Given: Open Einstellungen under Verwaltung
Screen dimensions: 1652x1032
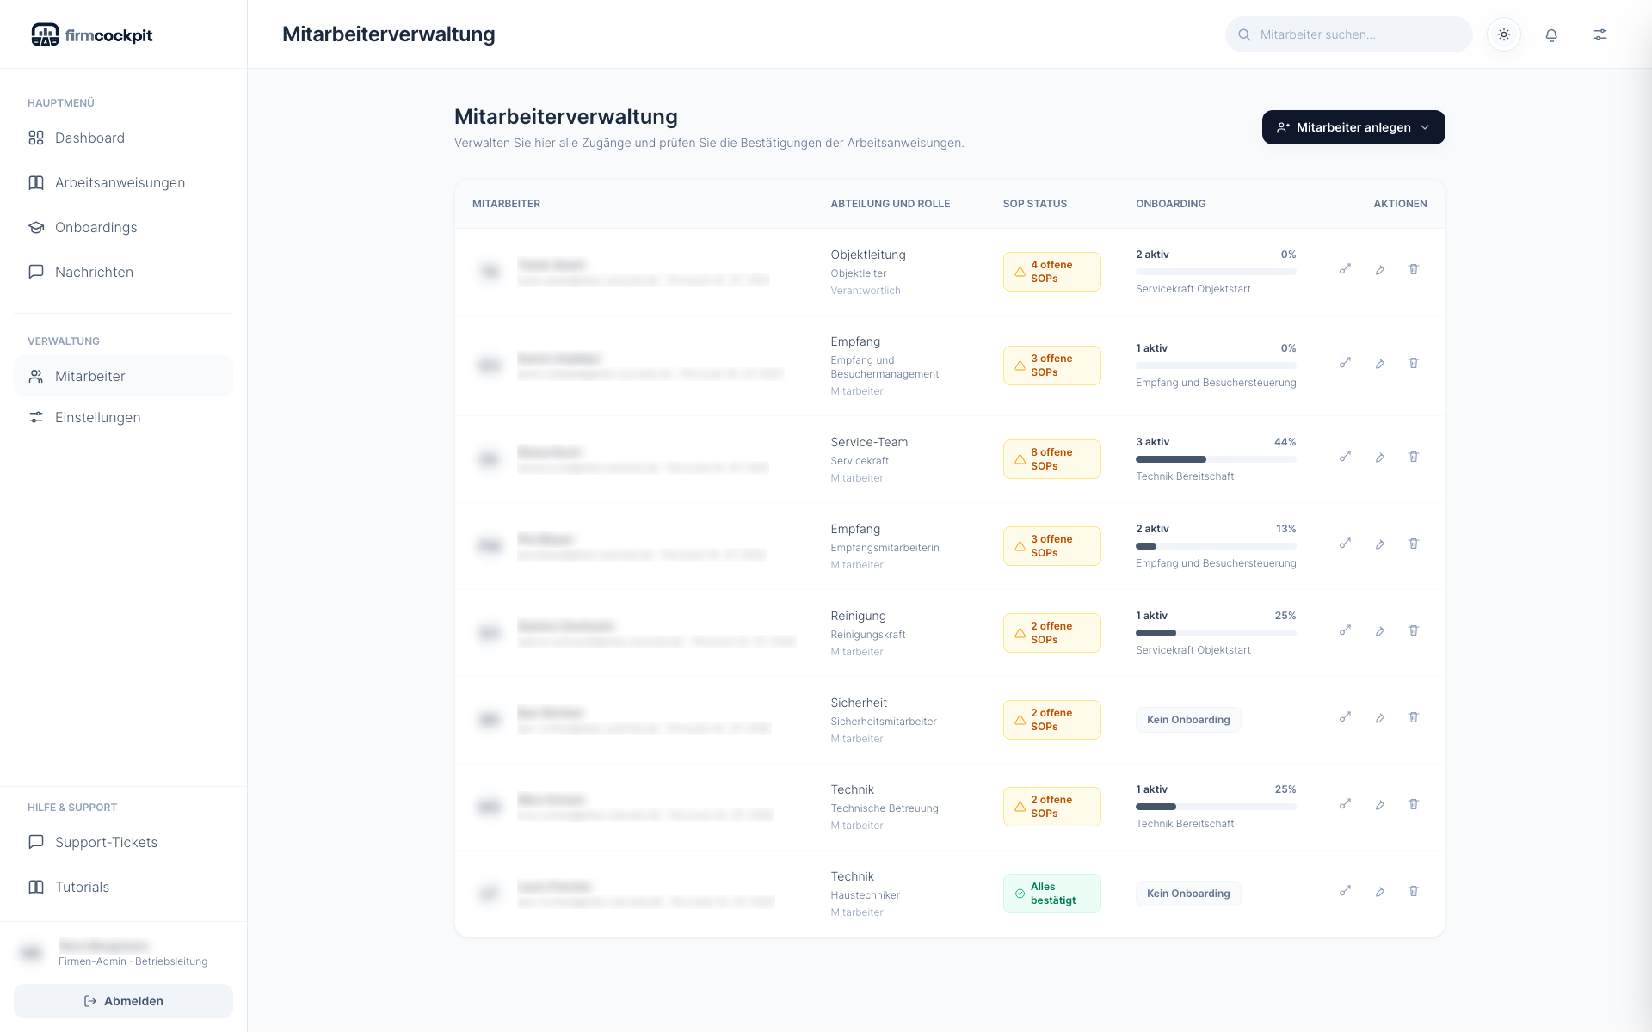Looking at the screenshot, I should coord(97,417).
